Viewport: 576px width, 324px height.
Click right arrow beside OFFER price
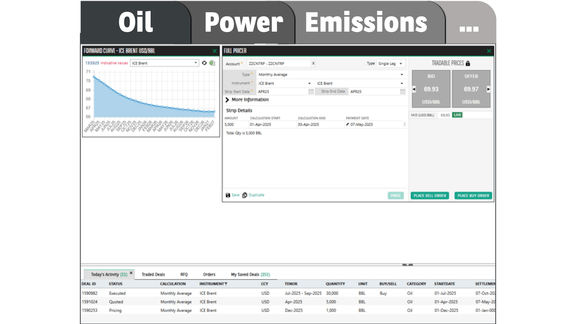tap(488, 89)
